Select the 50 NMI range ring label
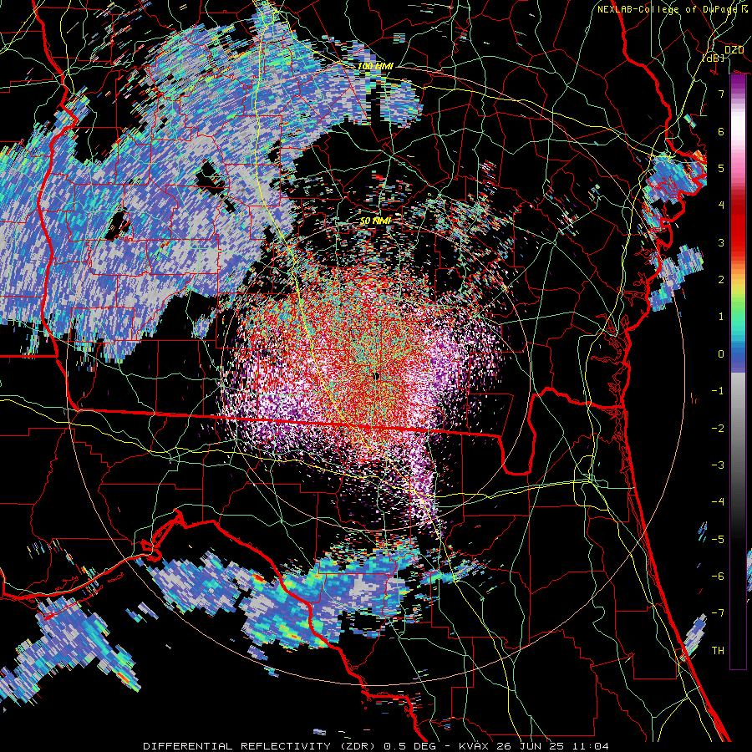The height and width of the screenshot is (752, 752). (x=375, y=221)
